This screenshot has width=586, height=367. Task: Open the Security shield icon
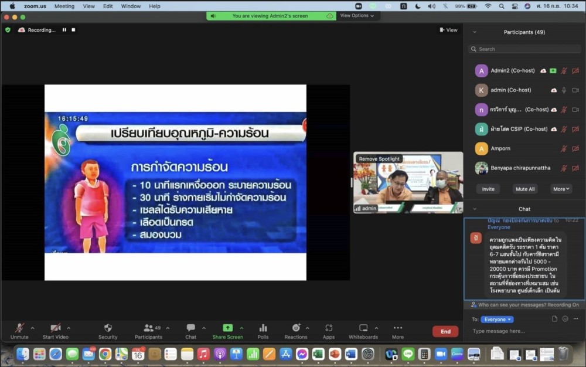(108, 328)
